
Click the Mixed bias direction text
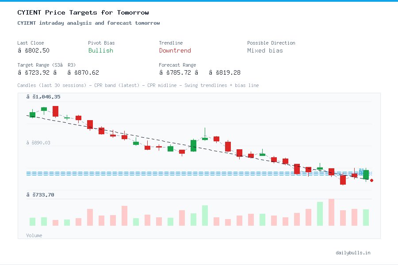point(264,50)
